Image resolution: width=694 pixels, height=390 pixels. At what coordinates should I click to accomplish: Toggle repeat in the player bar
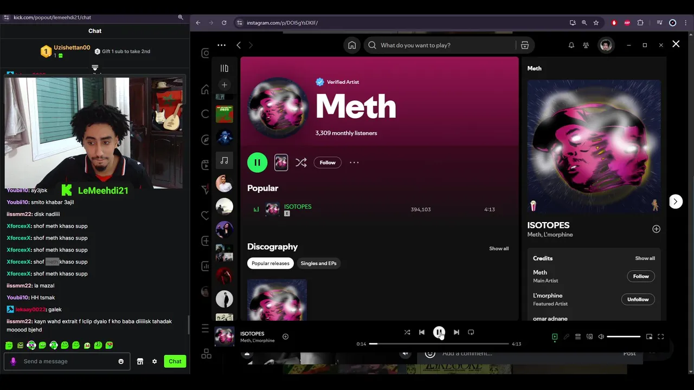[471, 332]
